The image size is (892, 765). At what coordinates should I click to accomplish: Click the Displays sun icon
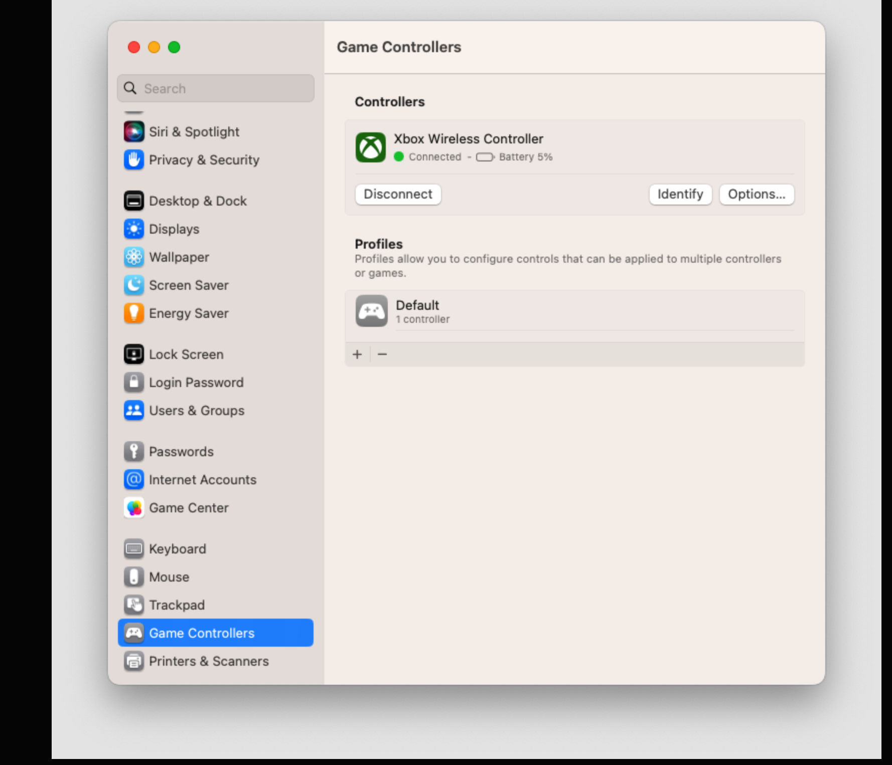coord(134,229)
